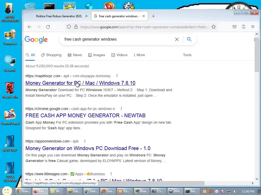Click the https://www.99images.com breadcrumb URL
This screenshot has width=261, height=195.
pos(46,174)
